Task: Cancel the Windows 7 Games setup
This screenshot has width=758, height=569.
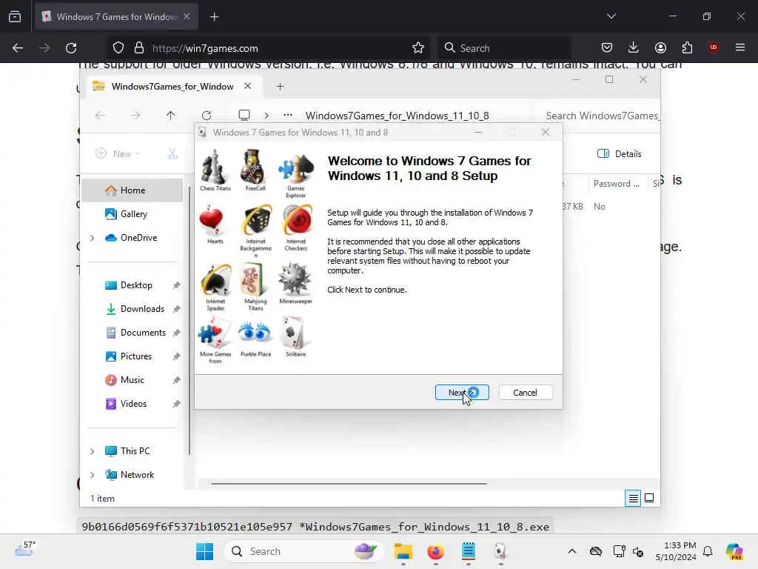Action: tap(525, 393)
